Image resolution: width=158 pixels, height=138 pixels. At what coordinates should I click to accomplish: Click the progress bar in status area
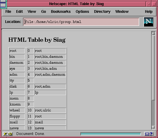click(111, 134)
